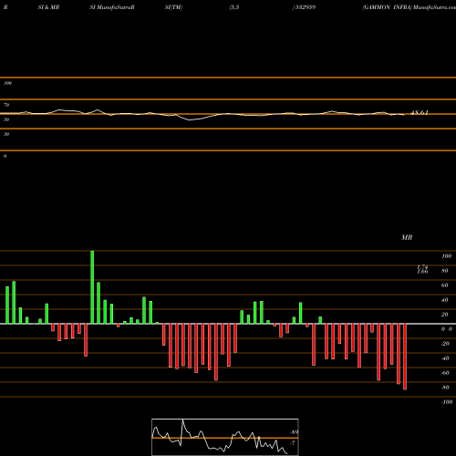Click the last red MR histogram bar

click(405, 357)
